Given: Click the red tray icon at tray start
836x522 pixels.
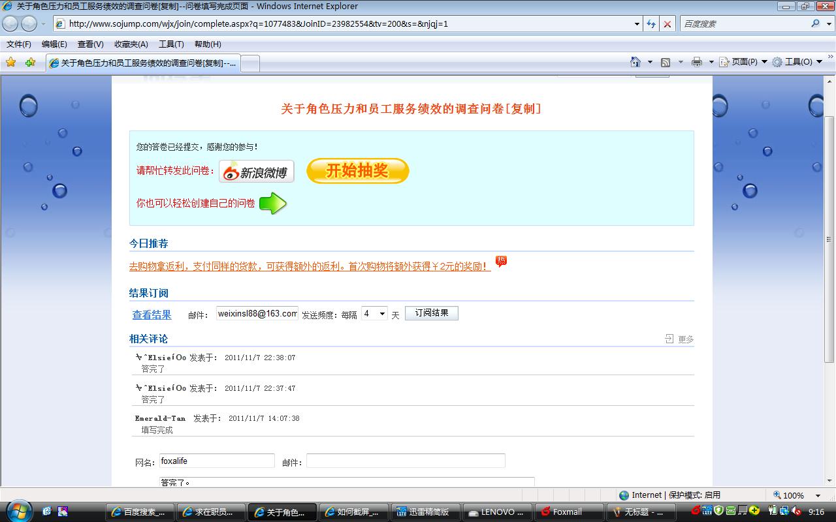Looking at the screenshot, I should 696,511.
